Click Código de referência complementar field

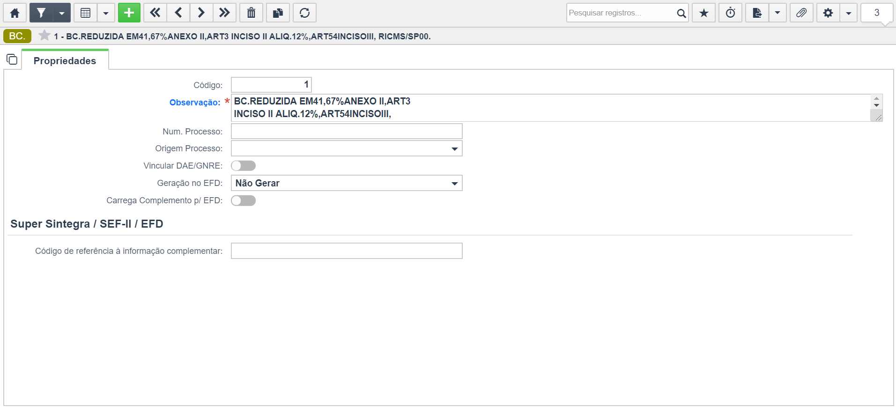pyautogui.click(x=347, y=251)
